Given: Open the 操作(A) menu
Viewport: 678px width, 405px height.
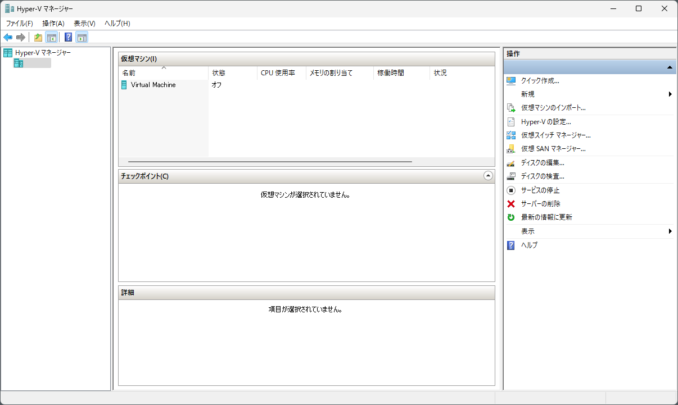Looking at the screenshot, I should 53,24.
